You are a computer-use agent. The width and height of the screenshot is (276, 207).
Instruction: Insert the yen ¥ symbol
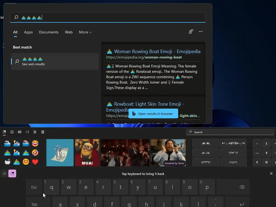coord(267,153)
